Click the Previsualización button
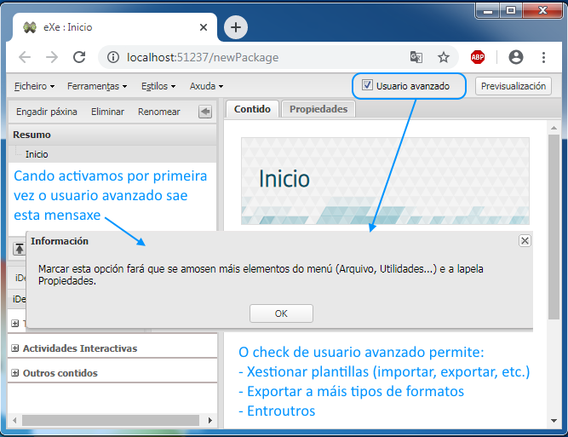The image size is (568, 437). (x=513, y=86)
